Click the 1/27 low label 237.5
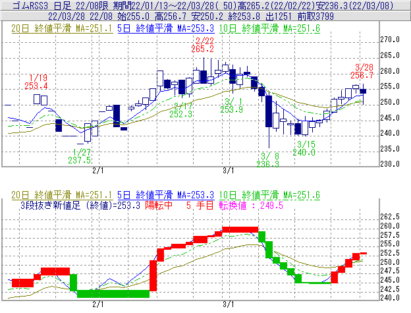411x313 pixels. click(x=80, y=160)
